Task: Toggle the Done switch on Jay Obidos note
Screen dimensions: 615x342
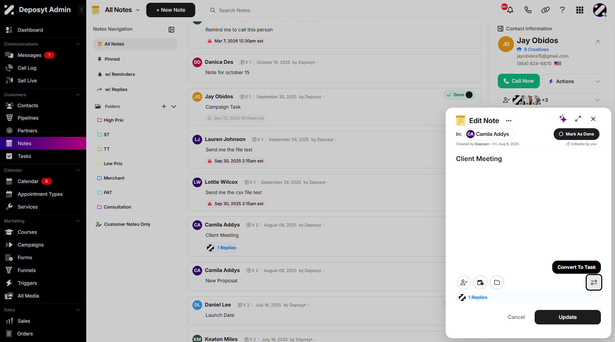Action: (x=469, y=95)
